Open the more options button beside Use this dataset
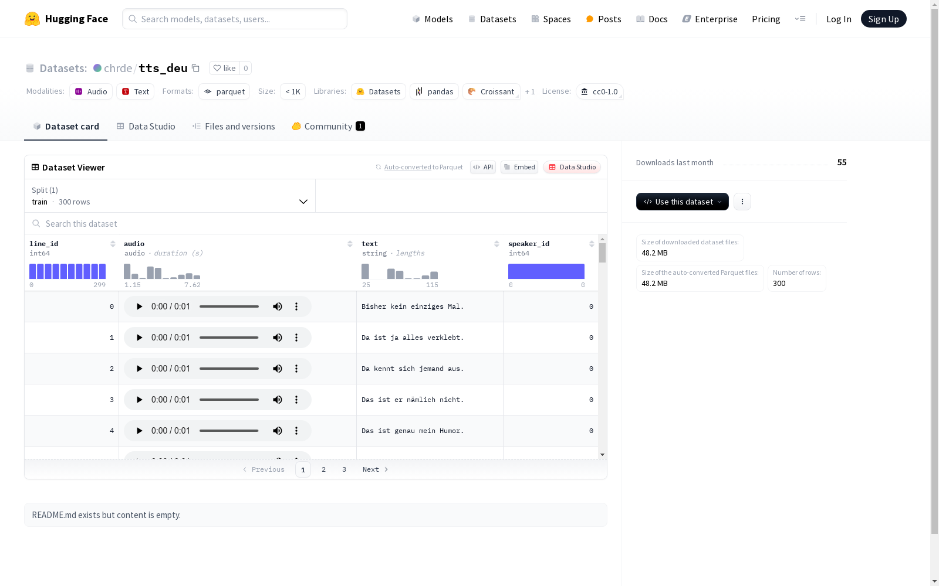 742,202
